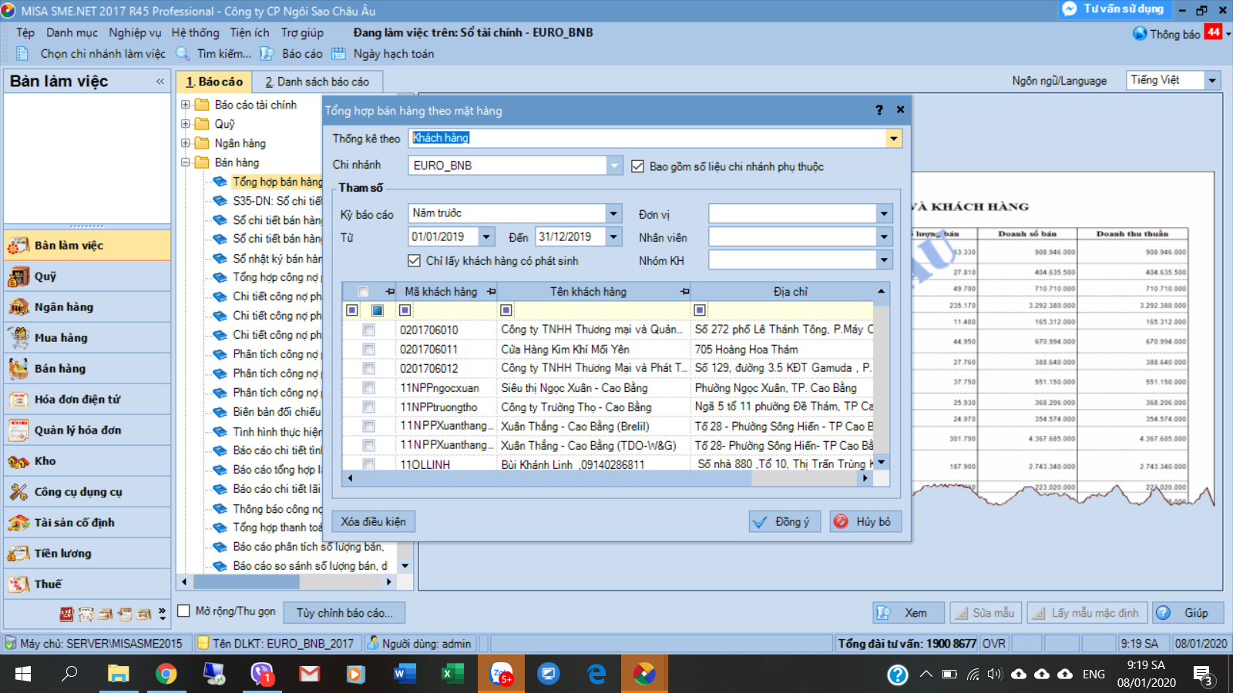This screenshot has width=1233, height=693.
Task: Click the Thông báo notification bell icon
Action: (1140, 34)
